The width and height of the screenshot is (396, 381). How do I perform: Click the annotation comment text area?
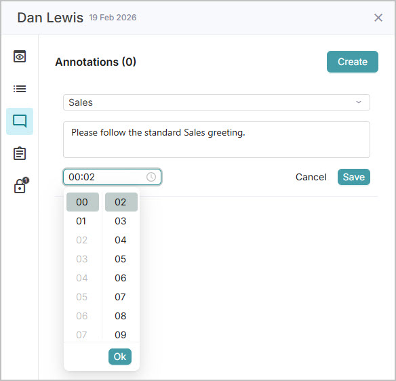[216, 140]
